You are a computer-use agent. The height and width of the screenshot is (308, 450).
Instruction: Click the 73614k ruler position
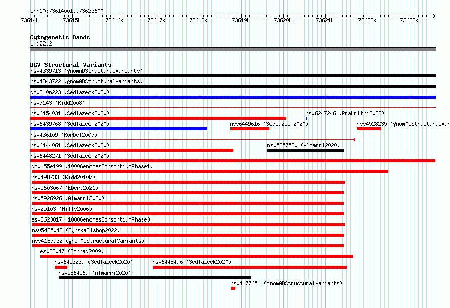pos(30,20)
